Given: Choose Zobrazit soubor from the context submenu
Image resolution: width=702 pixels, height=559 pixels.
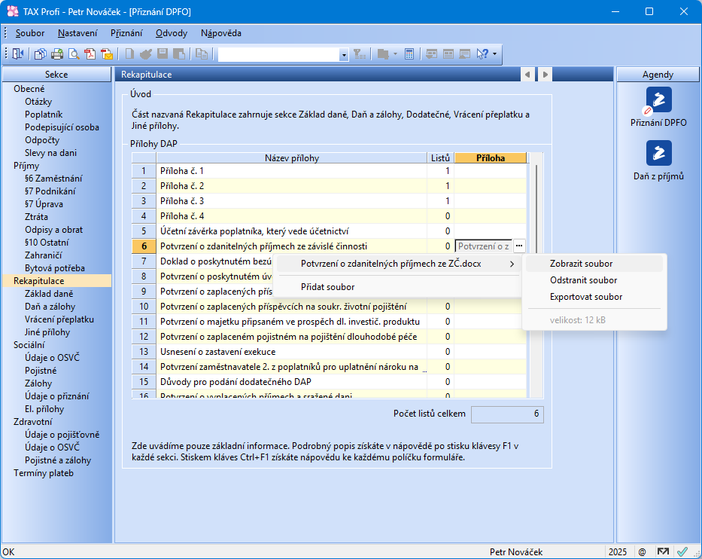Looking at the screenshot, I should pyautogui.click(x=581, y=264).
